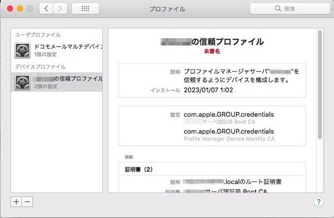334x218 pixels.
Task: Click the 信頼プロファイル heading in detail pane
Action: (x=212, y=42)
